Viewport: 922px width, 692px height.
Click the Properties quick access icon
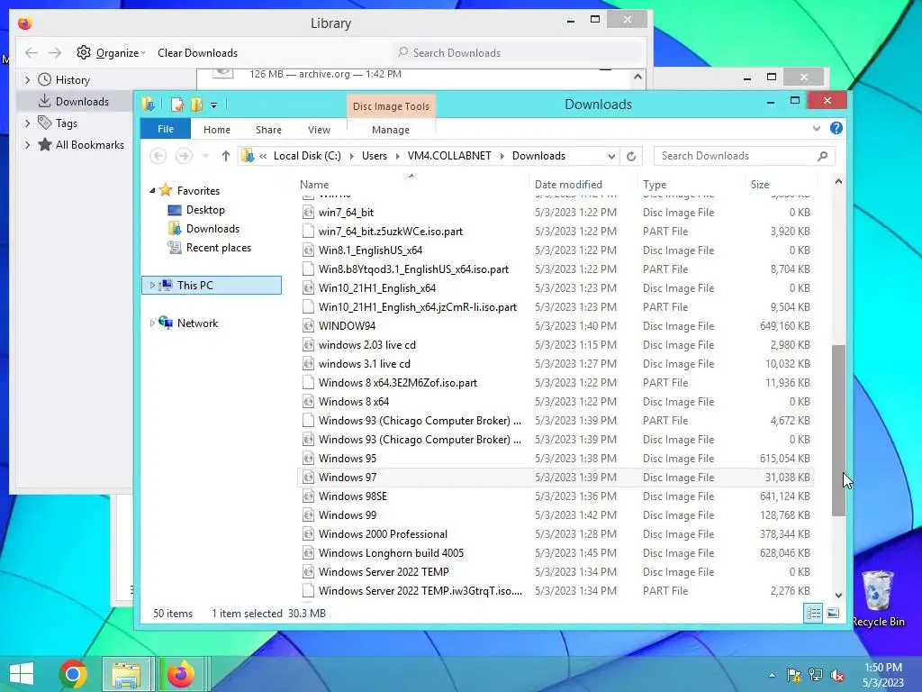coord(177,105)
